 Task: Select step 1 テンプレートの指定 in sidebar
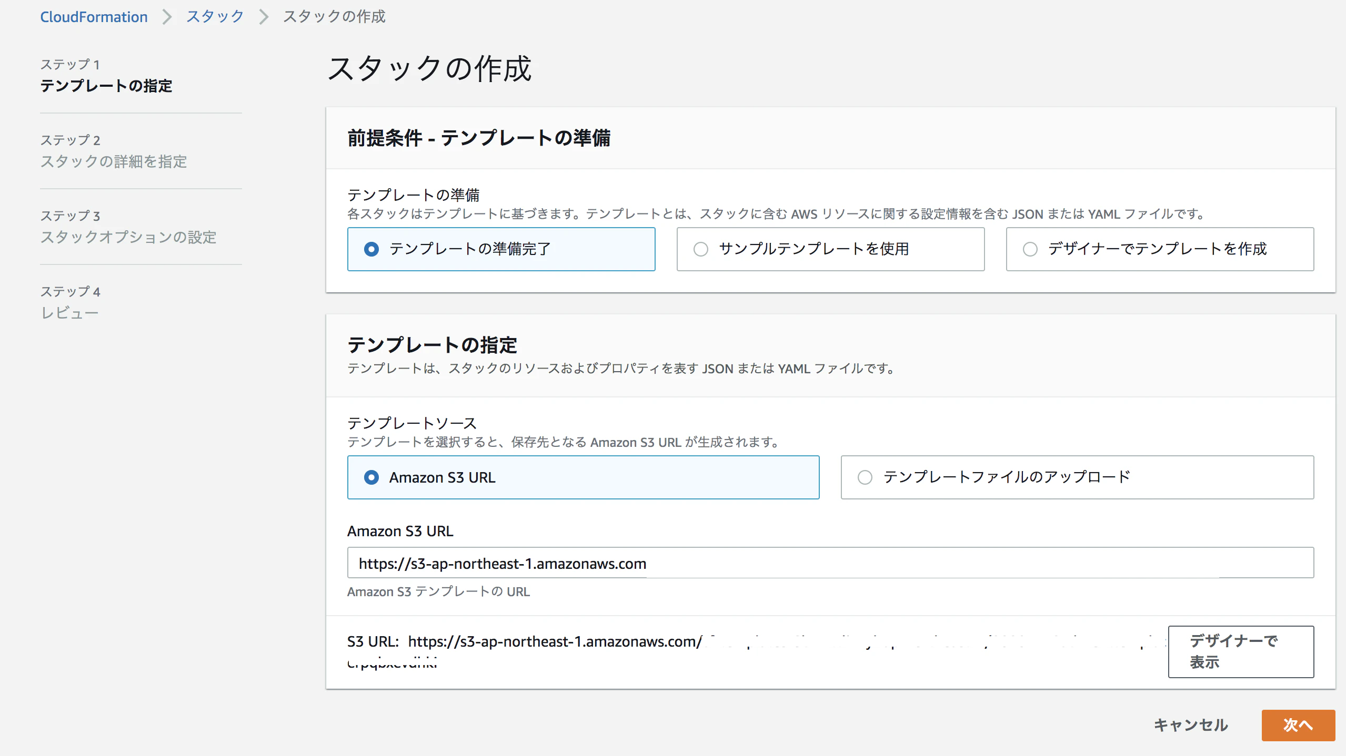click(106, 86)
